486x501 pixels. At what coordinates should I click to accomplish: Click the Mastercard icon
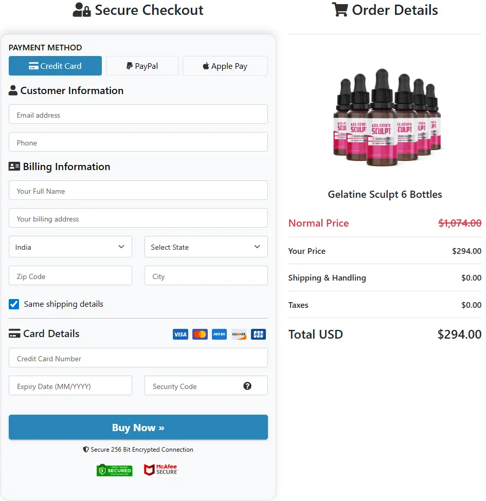pos(200,334)
